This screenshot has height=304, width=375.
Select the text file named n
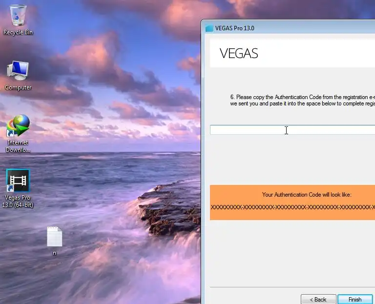click(55, 241)
